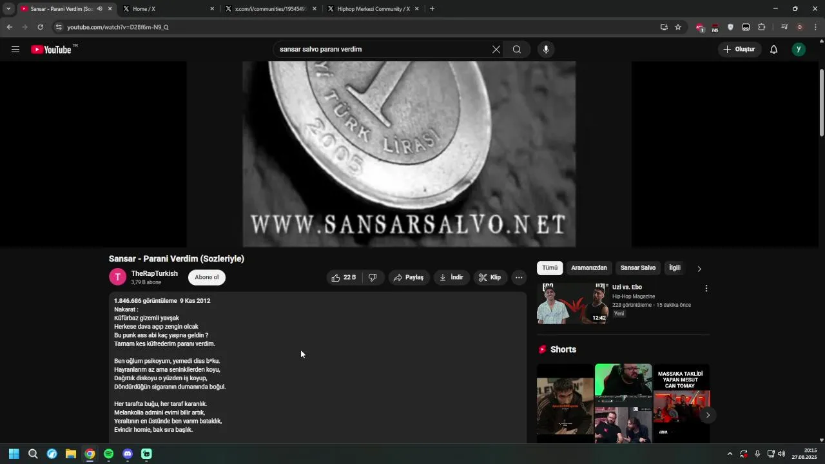825x464 pixels.
Task: Open the MASSAKA TAKLİDİ Shorts thumbnail
Action: coord(681,403)
